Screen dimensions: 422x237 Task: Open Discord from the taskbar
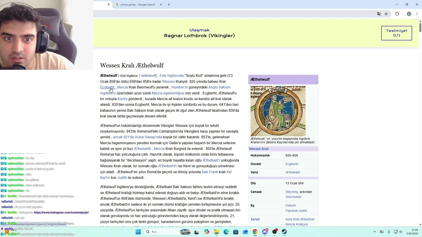pos(265,232)
